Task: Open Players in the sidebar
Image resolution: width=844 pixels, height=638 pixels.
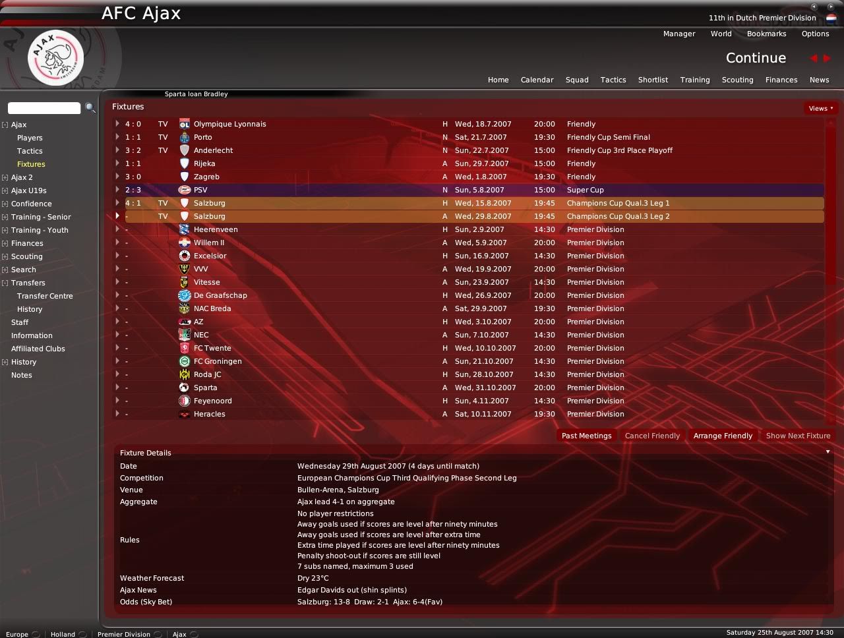Action: coord(30,138)
